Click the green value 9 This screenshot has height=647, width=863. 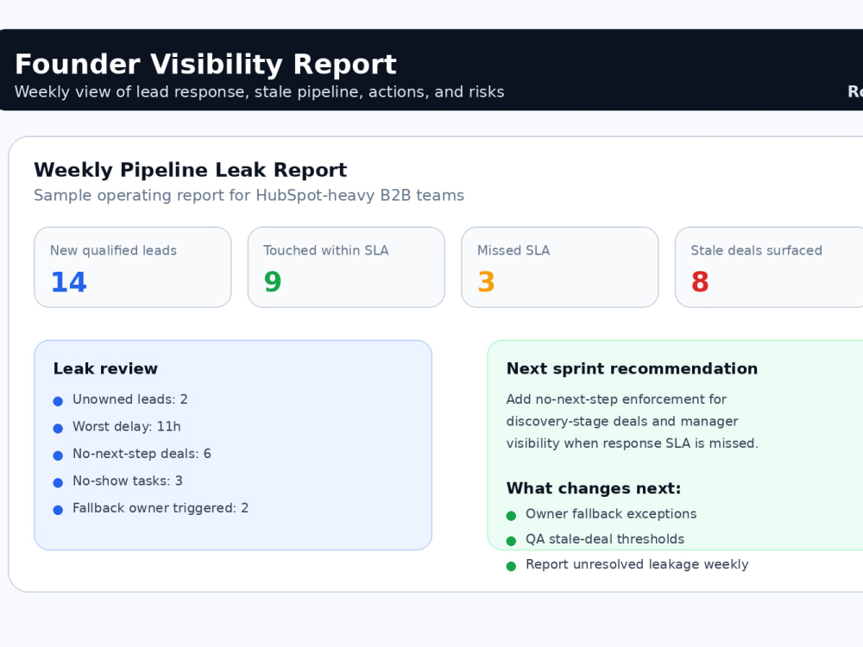(273, 282)
